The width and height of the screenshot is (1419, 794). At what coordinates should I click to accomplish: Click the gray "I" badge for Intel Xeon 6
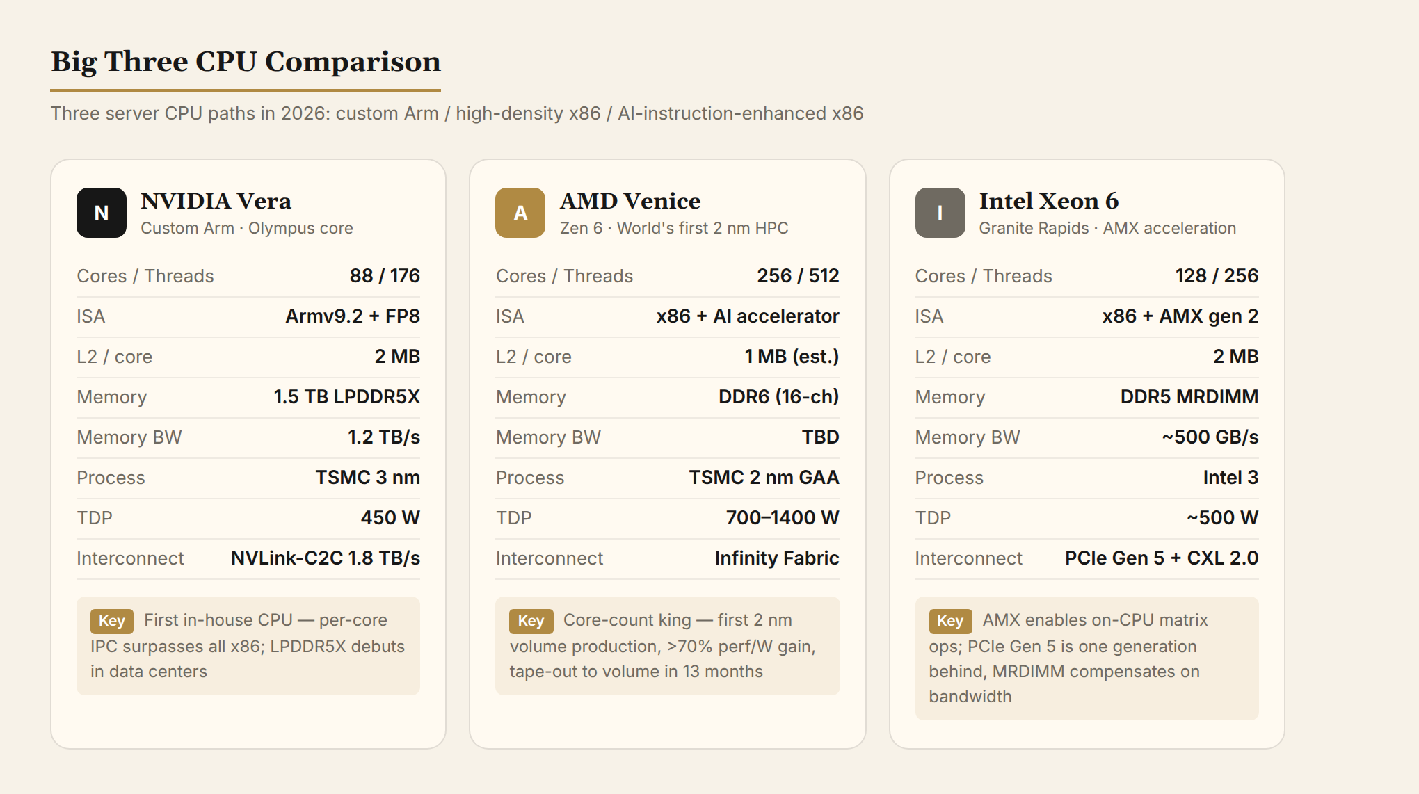[940, 213]
